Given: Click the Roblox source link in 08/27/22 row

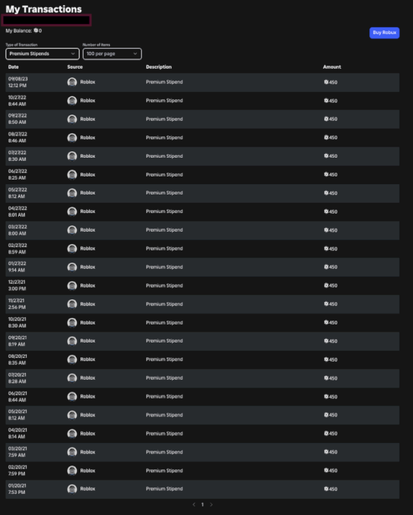Looking at the screenshot, I should point(87,138).
